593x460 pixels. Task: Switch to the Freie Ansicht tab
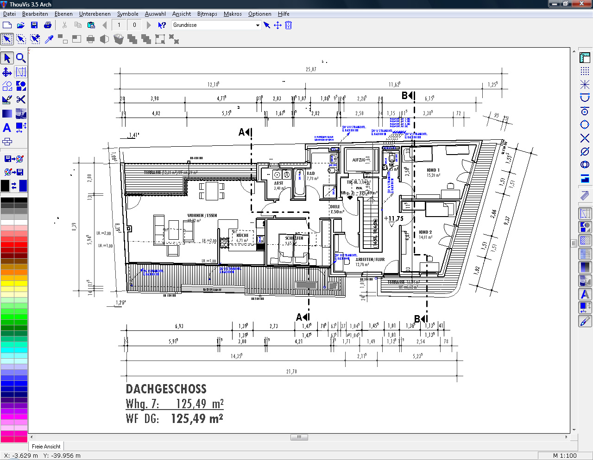(46, 447)
